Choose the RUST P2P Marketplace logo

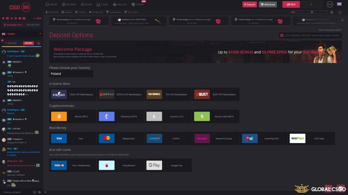202,94
